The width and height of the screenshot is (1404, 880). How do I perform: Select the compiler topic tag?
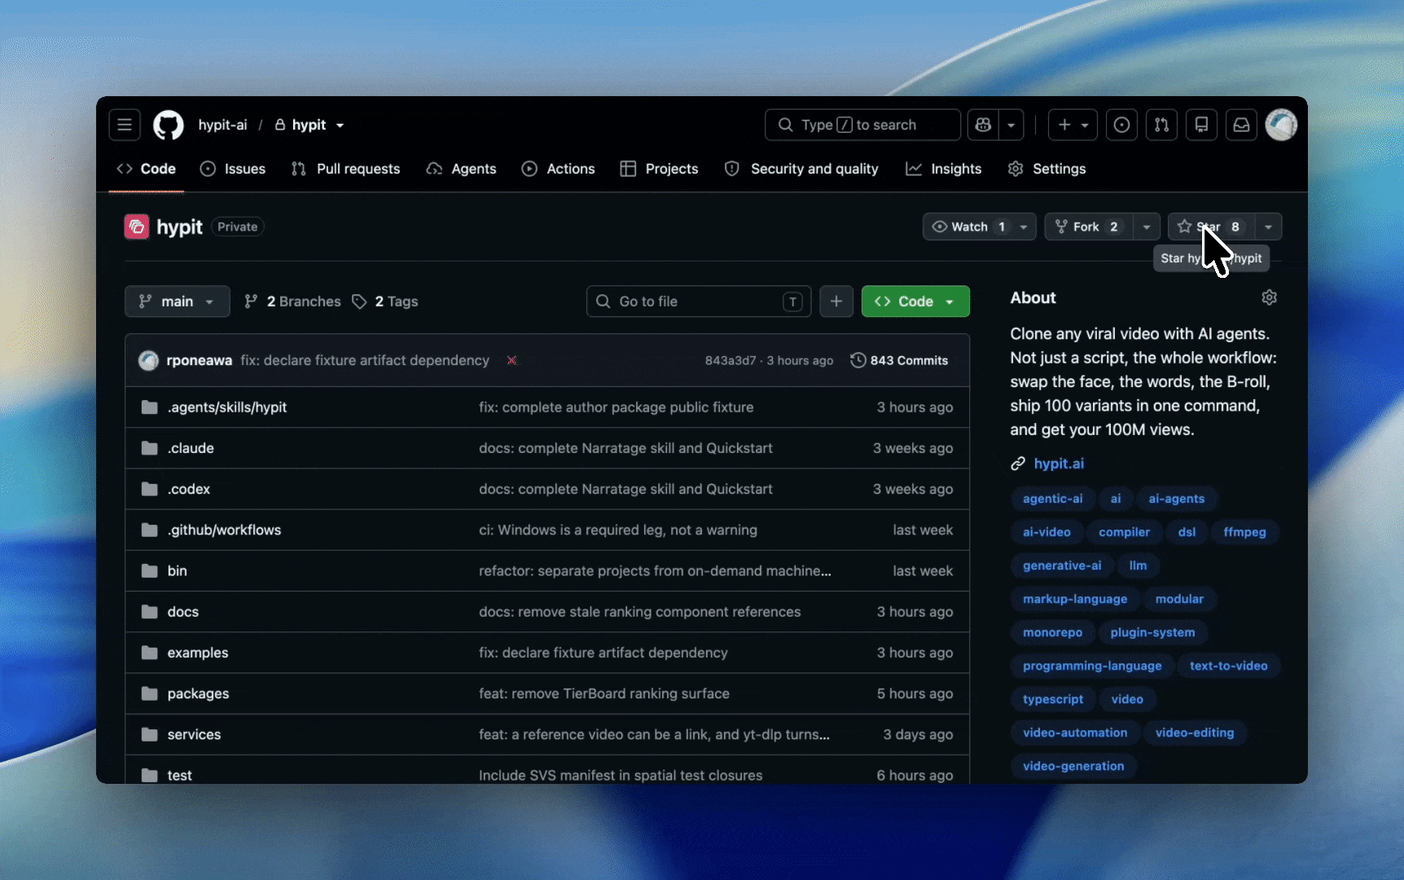coord(1124,532)
